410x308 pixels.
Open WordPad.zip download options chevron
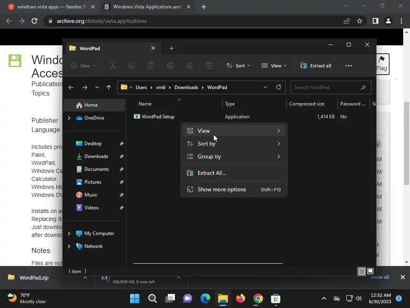85,278
